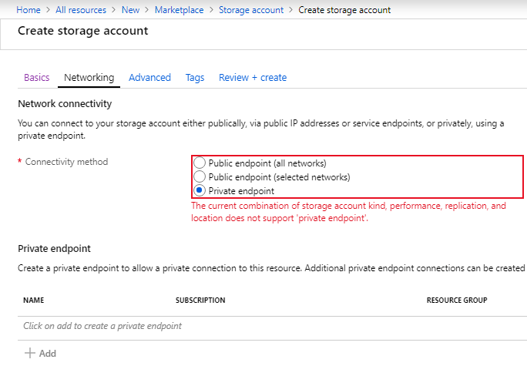Switch to the Basics tab

tap(36, 78)
